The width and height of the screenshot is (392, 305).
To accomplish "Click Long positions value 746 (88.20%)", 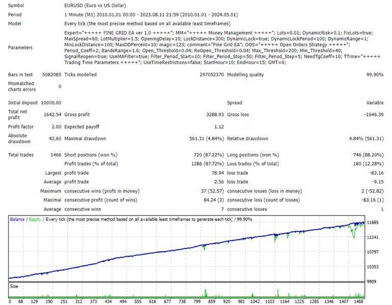I will (368, 155).
